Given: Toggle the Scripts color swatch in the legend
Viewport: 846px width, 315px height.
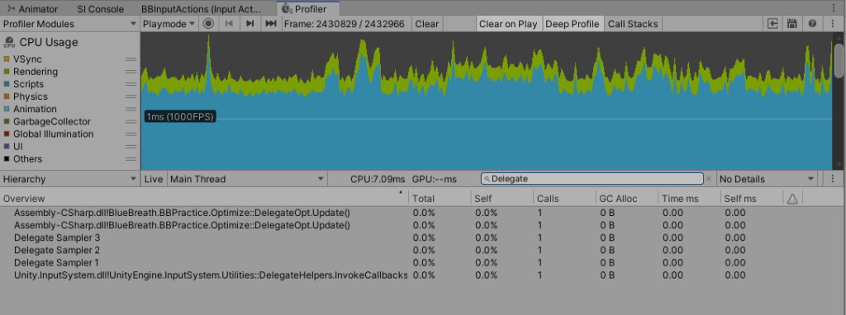Looking at the screenshot, I should point(7,84).
